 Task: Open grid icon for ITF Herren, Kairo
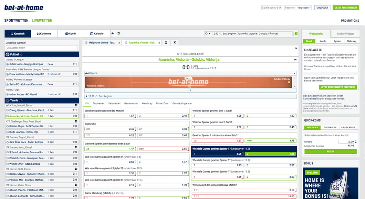[x=76, y=185]
